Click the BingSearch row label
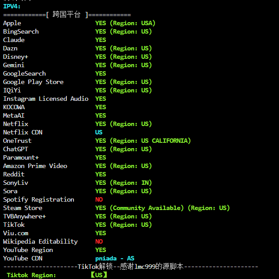279x279 pixels. (21, 32)
